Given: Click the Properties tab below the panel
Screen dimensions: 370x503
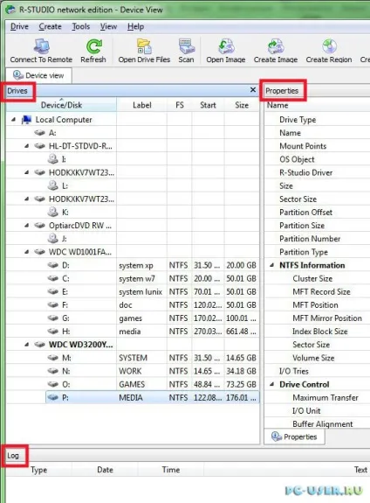Looking at the screenshot, I should [x=294, y=437].
